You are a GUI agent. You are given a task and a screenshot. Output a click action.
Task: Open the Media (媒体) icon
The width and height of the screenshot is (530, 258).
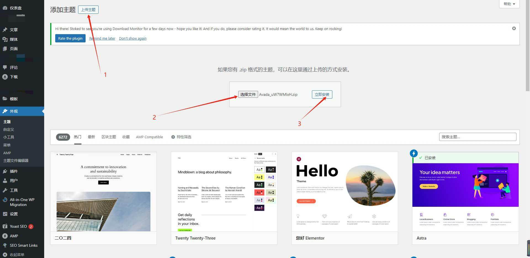(5, 39)
